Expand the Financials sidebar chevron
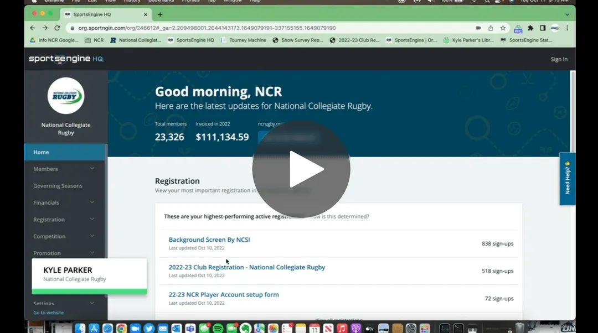598x333 pixels. tap(92, 202)
